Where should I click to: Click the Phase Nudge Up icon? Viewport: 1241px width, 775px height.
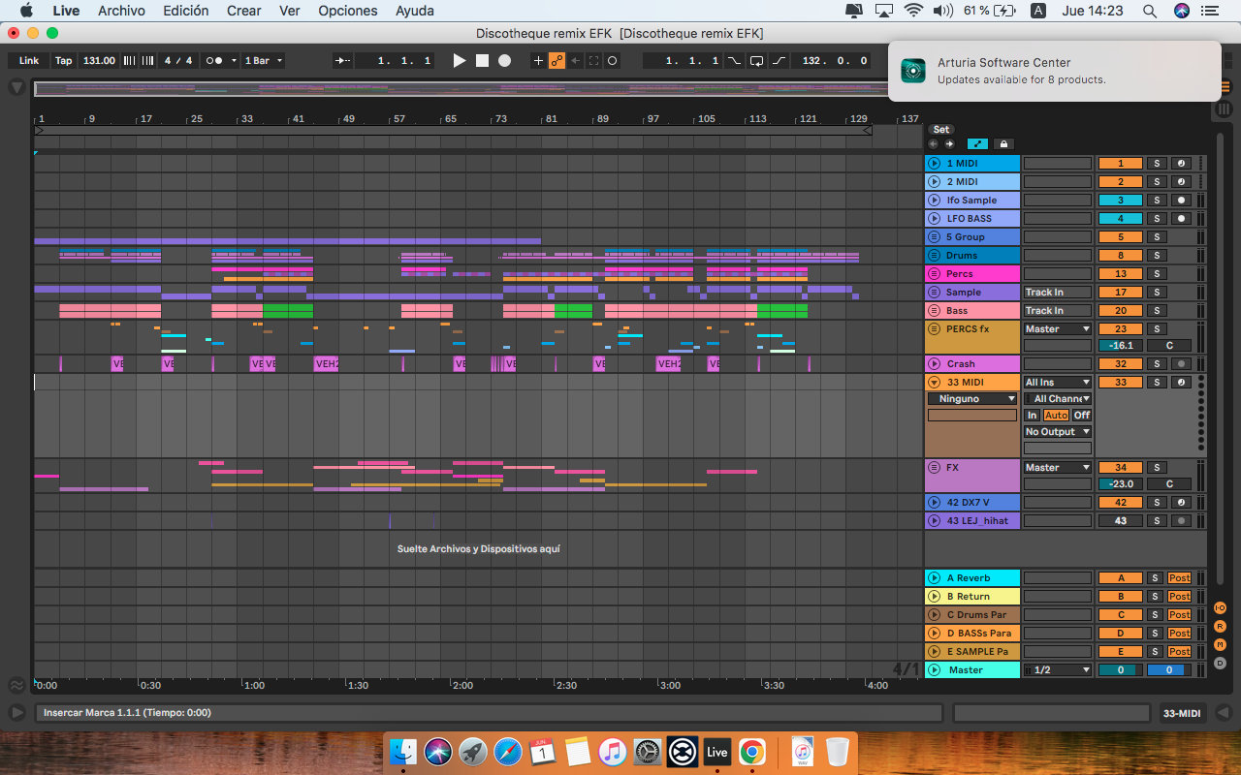click(147, 60)
